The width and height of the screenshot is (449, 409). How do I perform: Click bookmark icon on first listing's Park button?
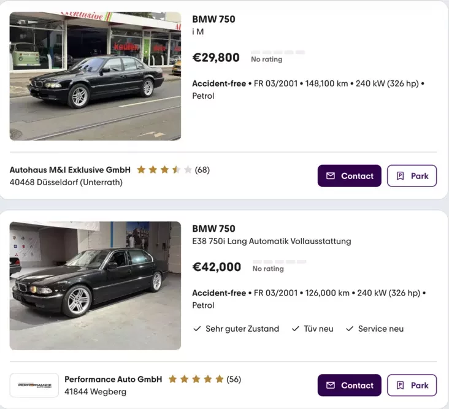[x=401, y=176]
